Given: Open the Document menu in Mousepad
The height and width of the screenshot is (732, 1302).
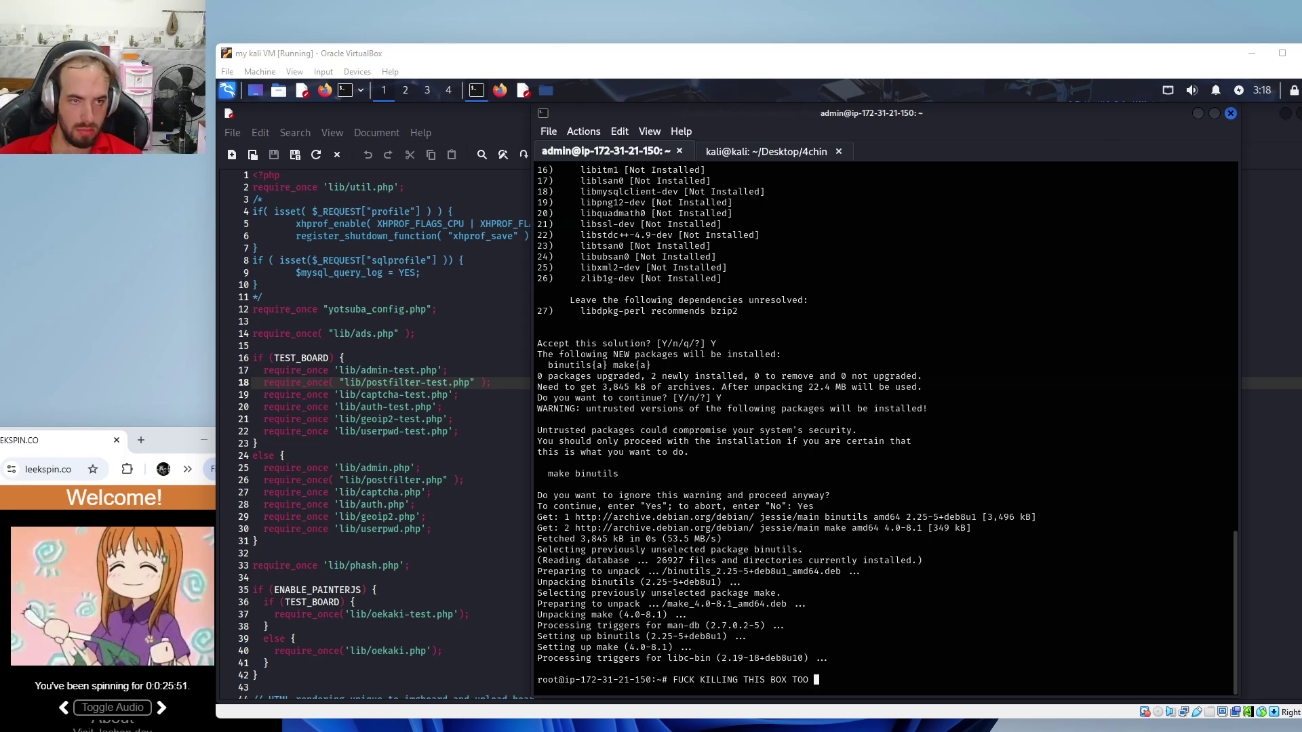Looking at the screenshot, I should [x=376, y=133].
